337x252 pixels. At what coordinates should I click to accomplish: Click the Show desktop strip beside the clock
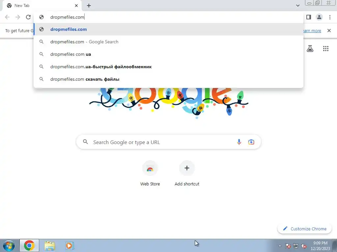tap(335, 245)
